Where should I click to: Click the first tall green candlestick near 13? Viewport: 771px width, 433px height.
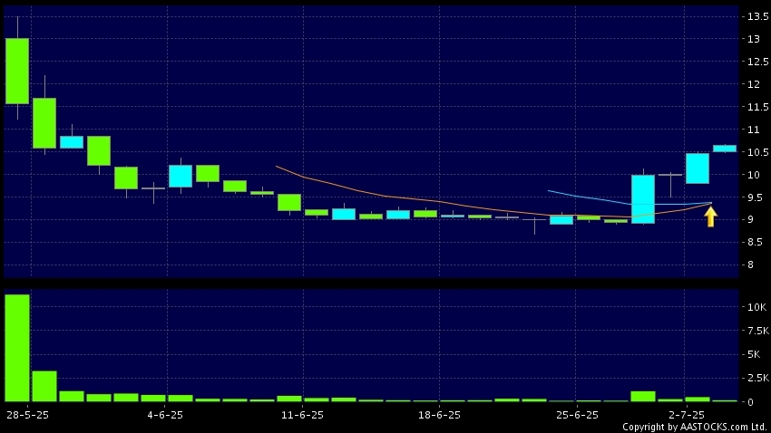[17, 72]
